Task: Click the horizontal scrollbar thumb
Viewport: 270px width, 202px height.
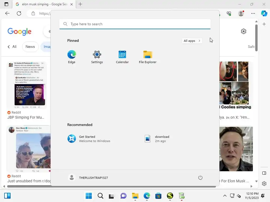Action: point(112,186)
